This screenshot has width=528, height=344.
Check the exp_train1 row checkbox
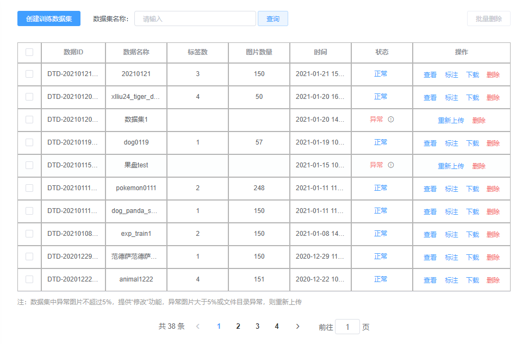(29, 234)
